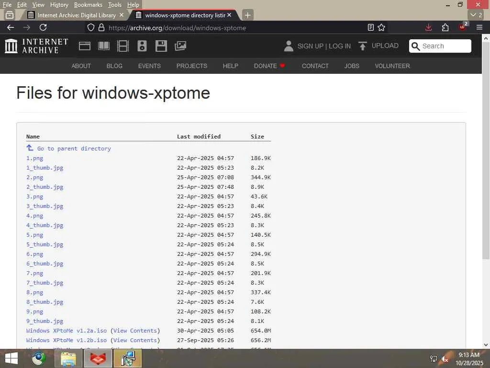Open the Web section icon

coord(85,46)
